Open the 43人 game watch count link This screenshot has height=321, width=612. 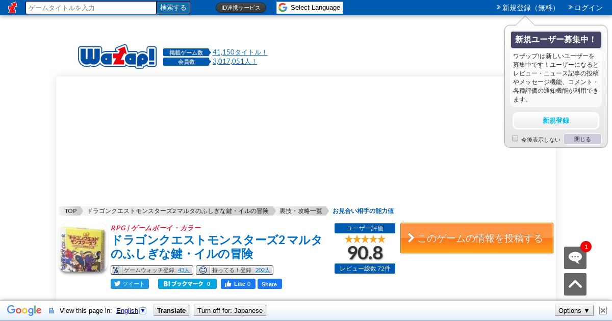click(x=184, y=270)
